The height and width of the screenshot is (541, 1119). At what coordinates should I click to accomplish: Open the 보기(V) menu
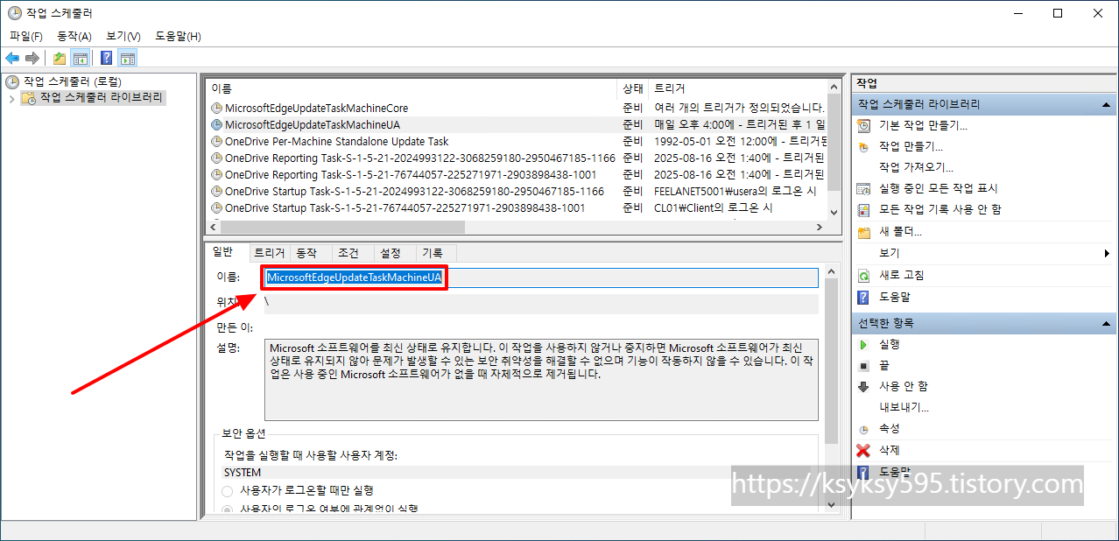pyautogui.click(x=123, y=36)
